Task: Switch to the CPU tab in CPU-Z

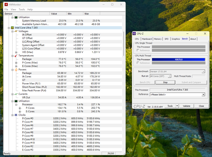Action: pos(137,39)
